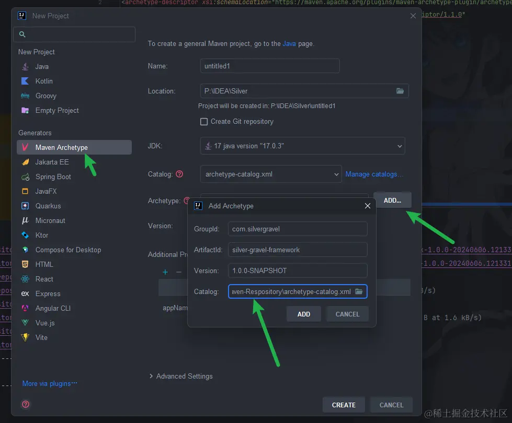
Task: Open the Manage catalogs link
Action: 374,174
